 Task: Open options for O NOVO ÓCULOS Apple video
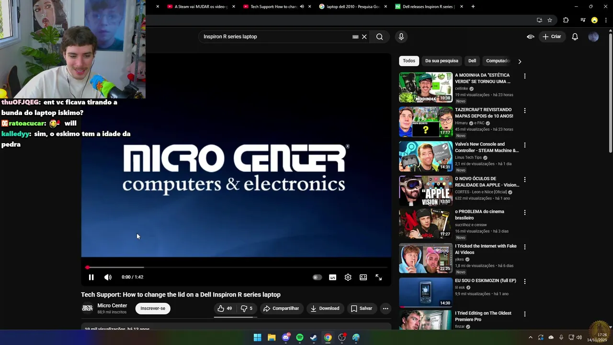pos(525,179)
